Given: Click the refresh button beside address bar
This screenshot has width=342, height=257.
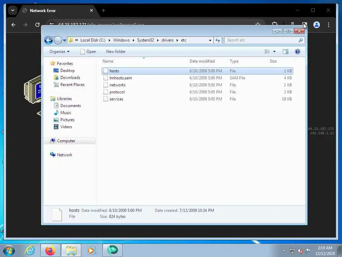Looking at the screenshot, I should (x=218, y=40).
